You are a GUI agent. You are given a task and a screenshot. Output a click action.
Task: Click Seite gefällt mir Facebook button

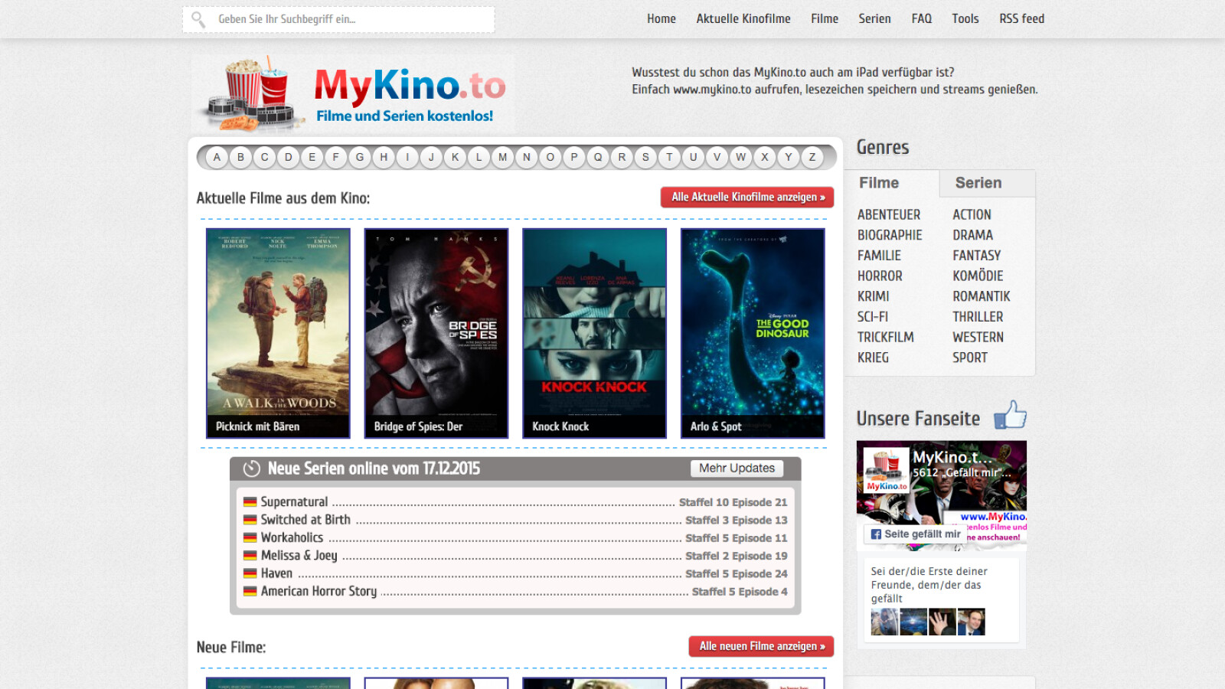[x=915, y=534]
